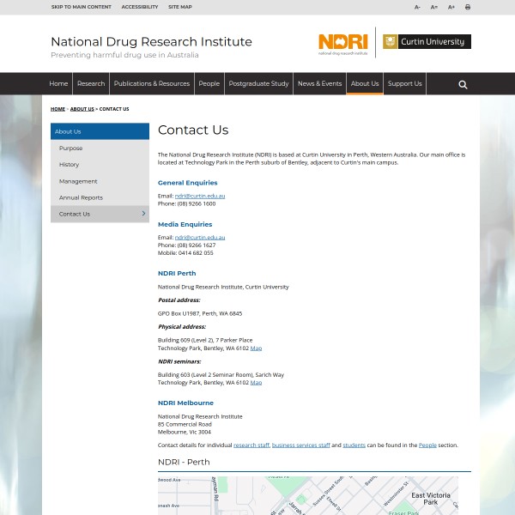Click Skip to Main Content link

82,7
